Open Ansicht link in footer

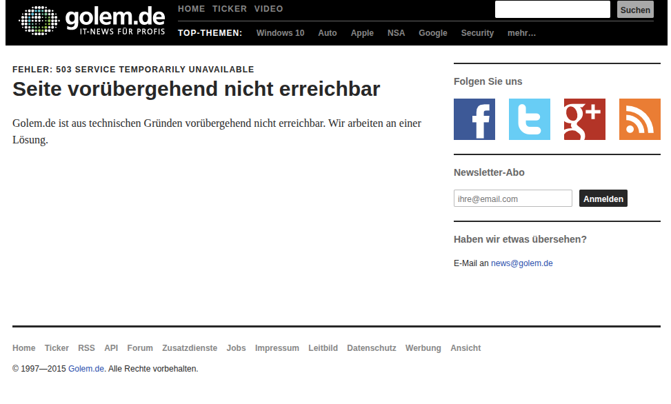465,348
